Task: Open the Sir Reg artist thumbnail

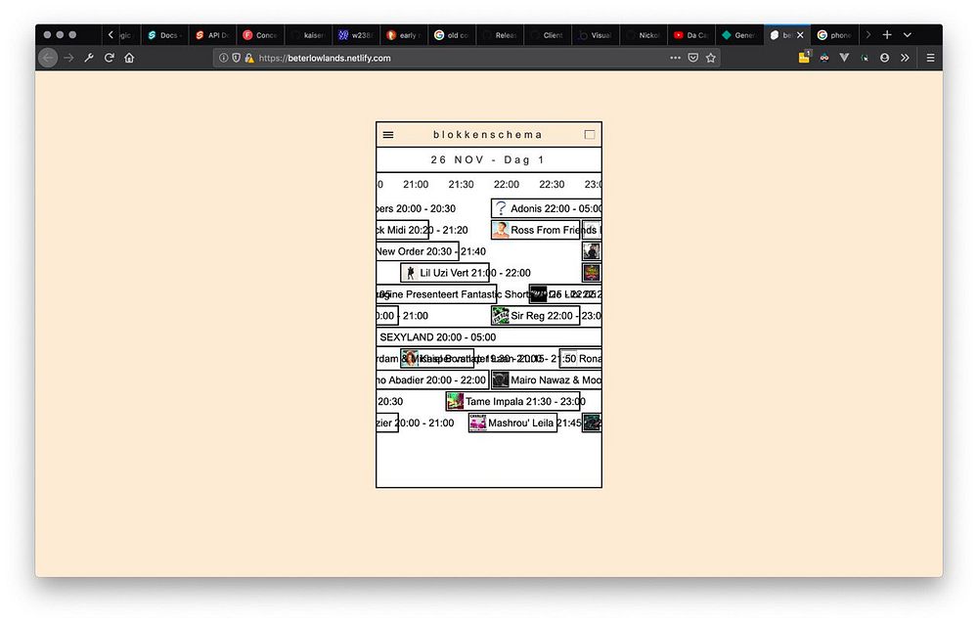Action: pyautogui.click(x=500, y=316)
